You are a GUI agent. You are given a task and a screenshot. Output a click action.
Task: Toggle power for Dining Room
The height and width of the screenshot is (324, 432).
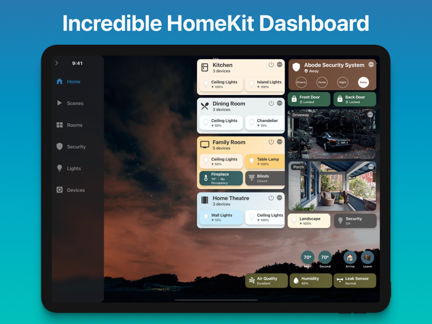tap(271, 103)
